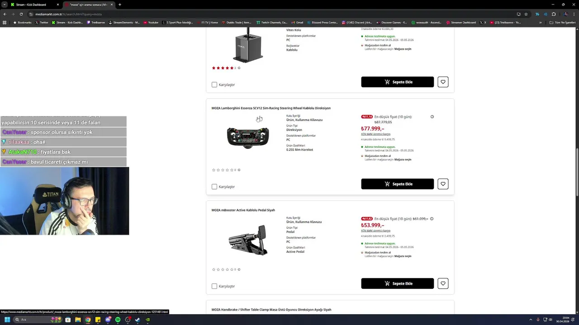Open the MOZA mBooster Active Kablolu Pedal title

(243, 210)
